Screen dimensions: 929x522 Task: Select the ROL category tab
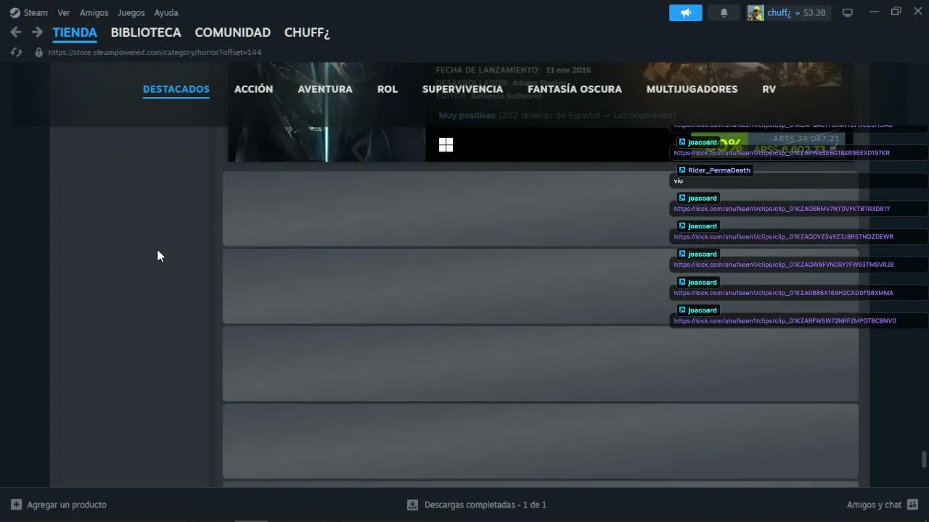click(388, 89)
